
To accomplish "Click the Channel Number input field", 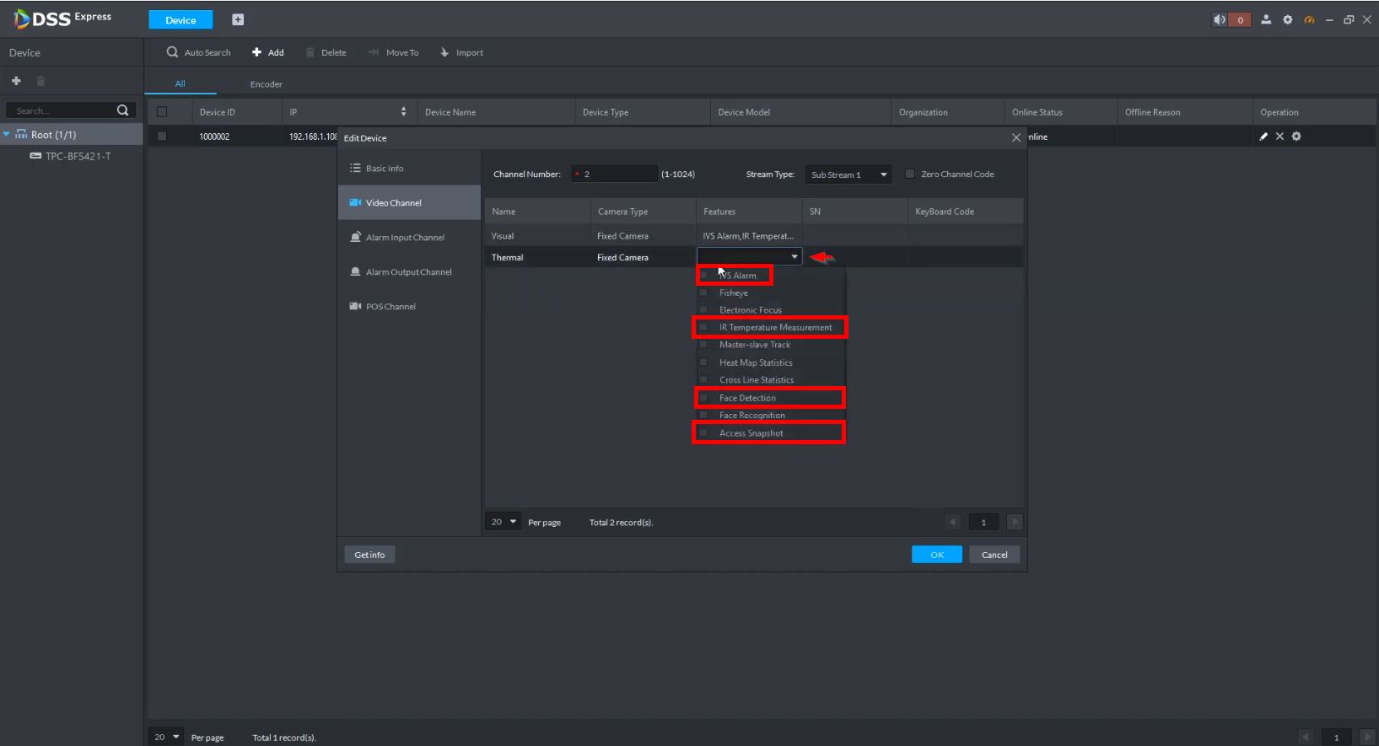I will [x=616, y=174].
